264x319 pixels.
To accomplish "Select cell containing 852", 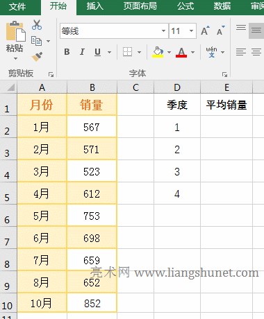I will pyautogui.click(x=92, y=303).
